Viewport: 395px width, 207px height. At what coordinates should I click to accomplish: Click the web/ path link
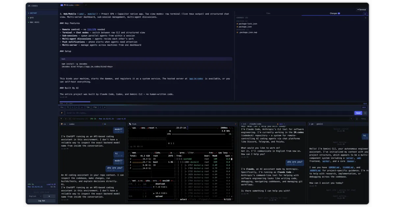[81, 14]
